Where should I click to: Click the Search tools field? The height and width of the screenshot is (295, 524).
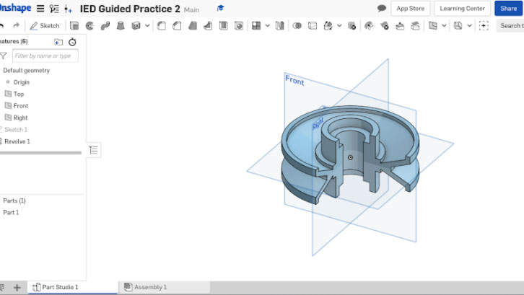pos(510,26)
